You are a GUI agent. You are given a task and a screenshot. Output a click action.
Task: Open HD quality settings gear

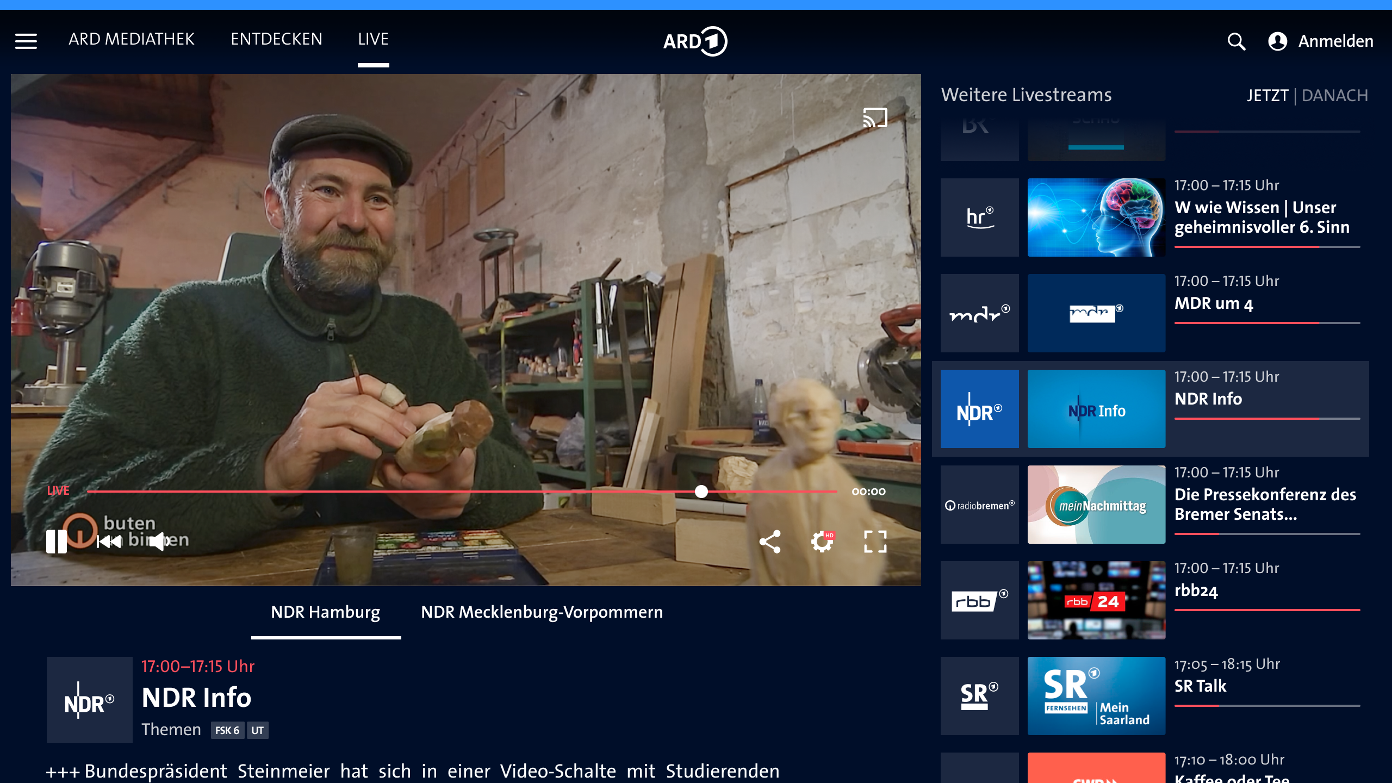822,542
